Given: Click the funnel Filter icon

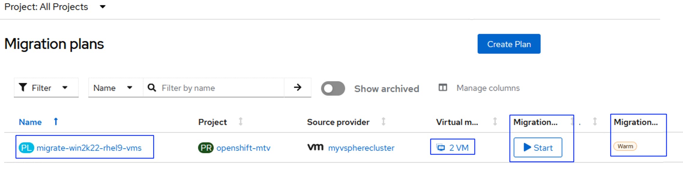Looking at the screenshot, I should click(23, 87).
